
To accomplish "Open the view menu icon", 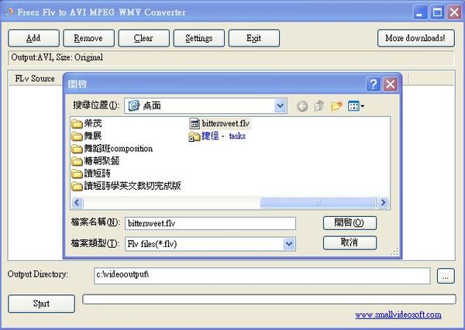I will (356, 106).
